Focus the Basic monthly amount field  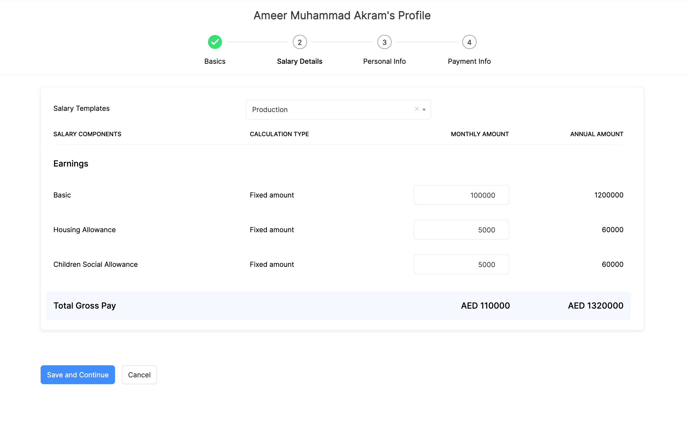click(461, 195)
